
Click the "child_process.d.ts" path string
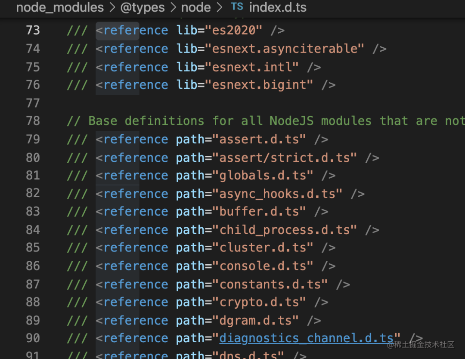click(285, 230)
